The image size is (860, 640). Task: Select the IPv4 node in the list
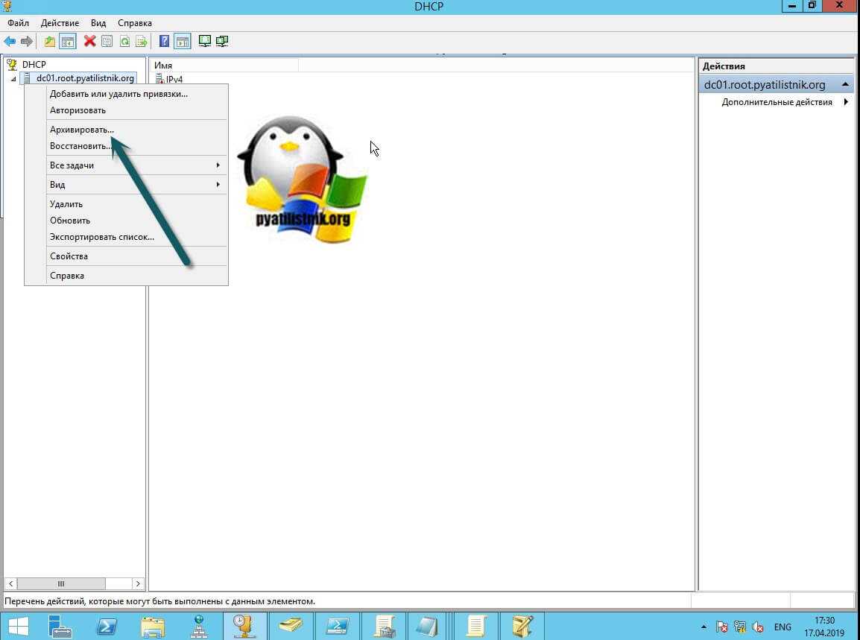click(x=174, y=79)
